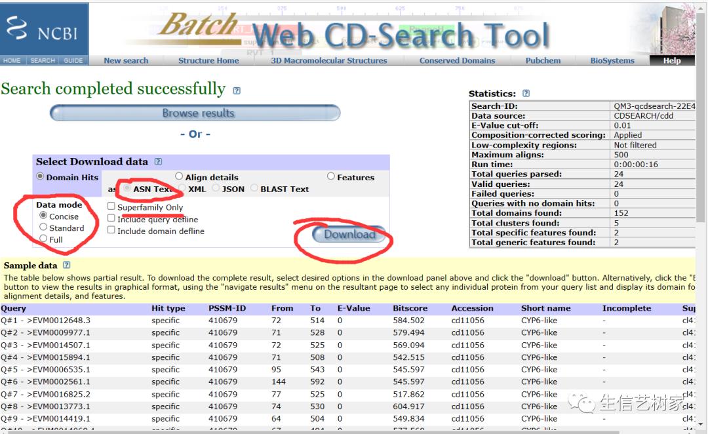Screen dimensions: 708x434
Task: Click the NCBI logo
Action: (44, 30)
